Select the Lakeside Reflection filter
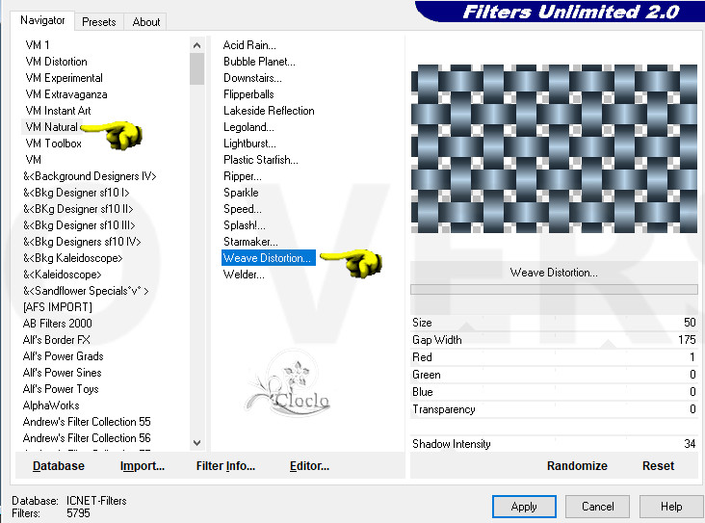The width and height of the screenshot is (705, 523). pyautogui.click(x=269, y=111)
